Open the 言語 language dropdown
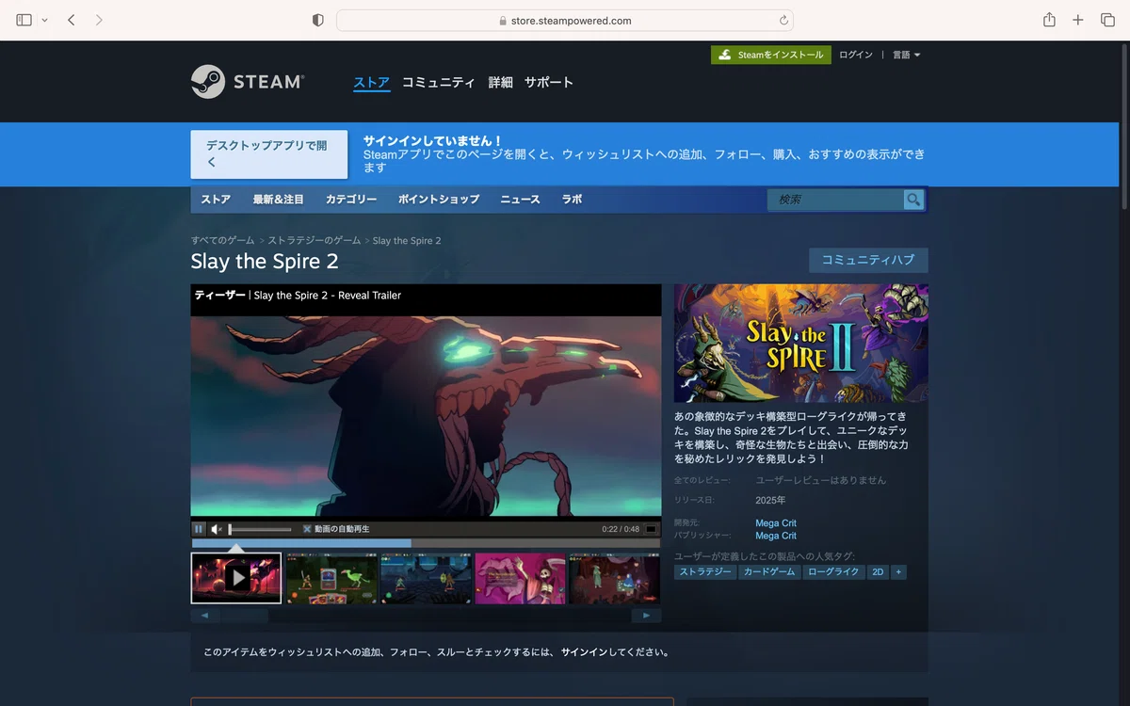 click(906, 55)
